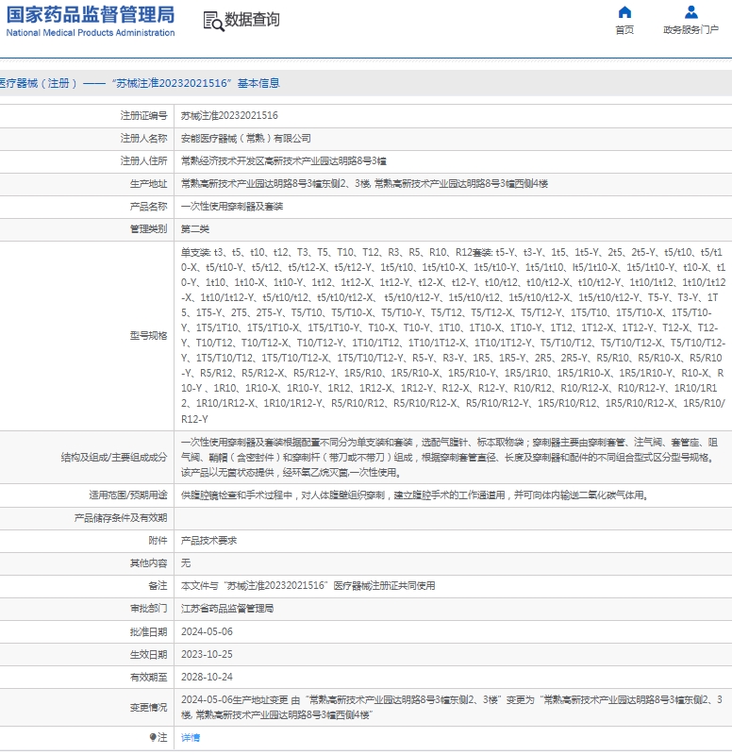The image size is (732, 755).
Task: Click the 首页 home icon
Action: [x=624, y=12]
